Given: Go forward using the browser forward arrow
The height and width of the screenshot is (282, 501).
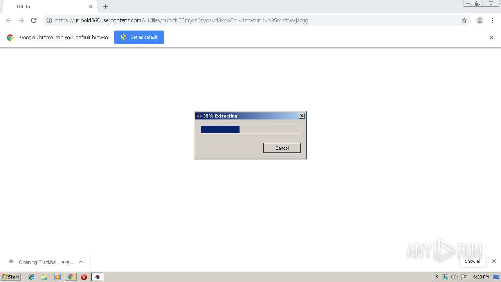Looking at the screenshot, I should pyautogui.click(x=21, y=20).
